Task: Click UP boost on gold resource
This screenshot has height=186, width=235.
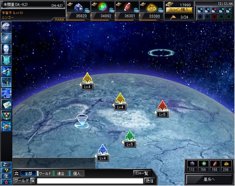Action: point(161,10)
